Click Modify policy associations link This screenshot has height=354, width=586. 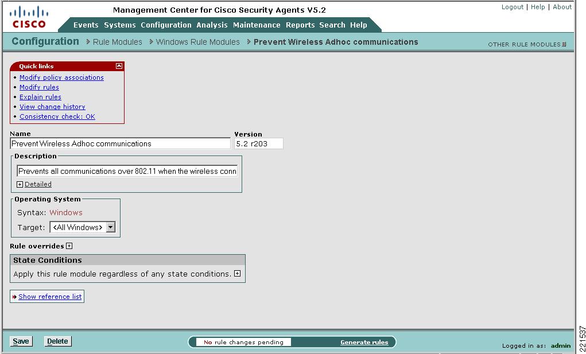click(61, 77)
